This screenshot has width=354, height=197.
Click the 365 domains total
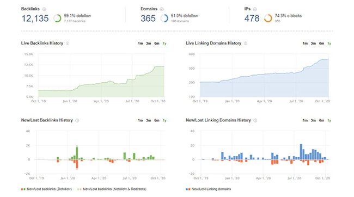pyautogui.click(x=148, y=19)
